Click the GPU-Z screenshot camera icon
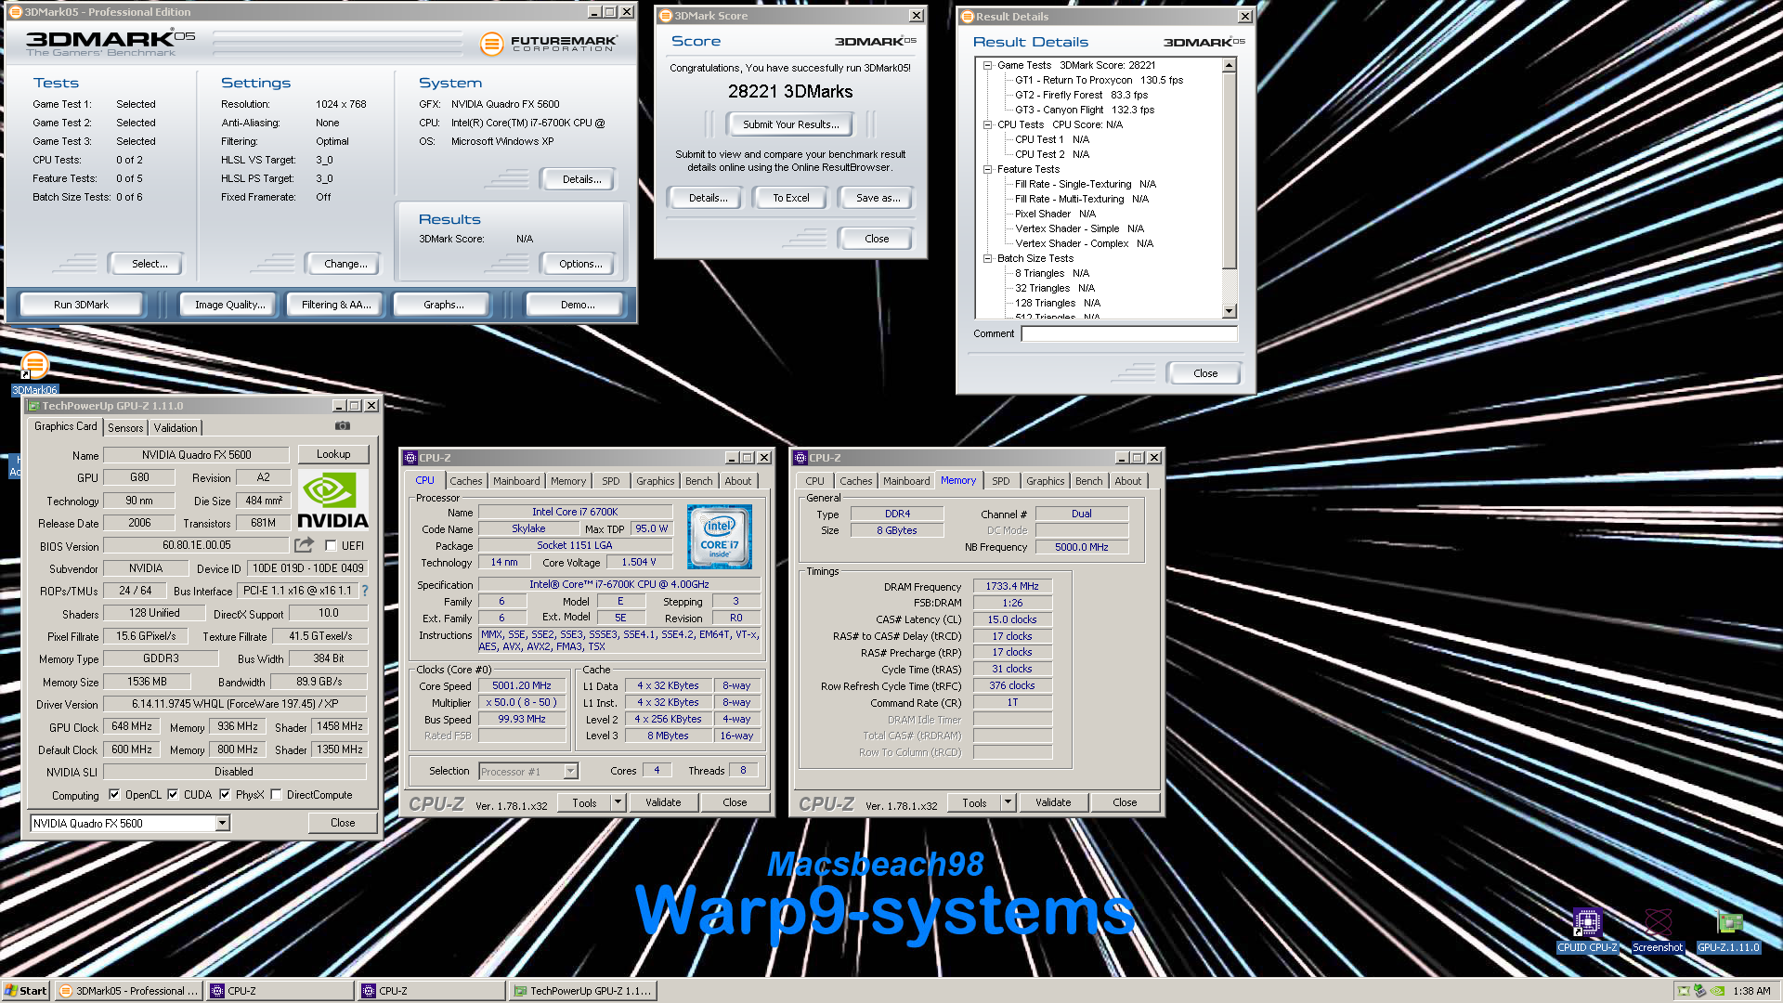Image resolution: width=1783 pixels, height=1003 pixels. click(343, 426)
